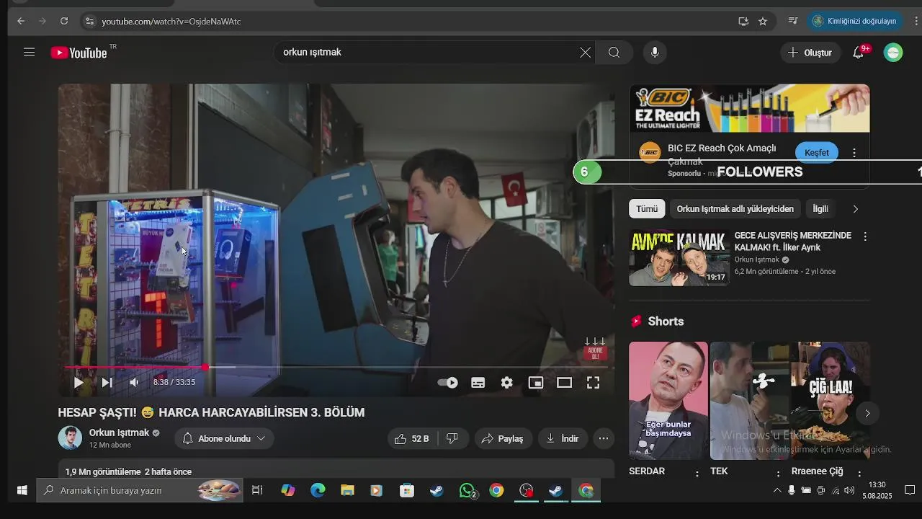Open the SERDAR short thumbnail
The width and height of the screenshot is (922, 519).
click(x=668, y=400)
